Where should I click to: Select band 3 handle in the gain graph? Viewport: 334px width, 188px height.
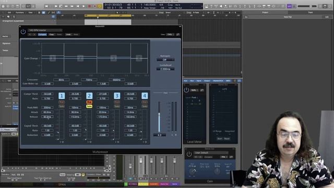click(113, 58)
